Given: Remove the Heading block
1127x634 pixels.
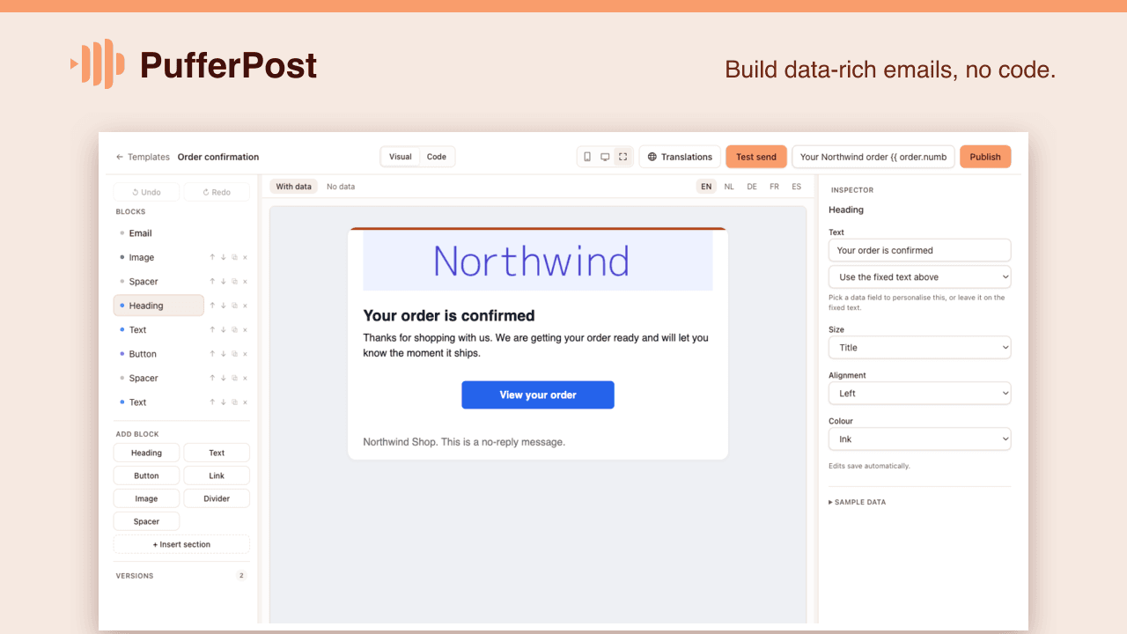Looking at the screenshot, I should coord(245,306).
